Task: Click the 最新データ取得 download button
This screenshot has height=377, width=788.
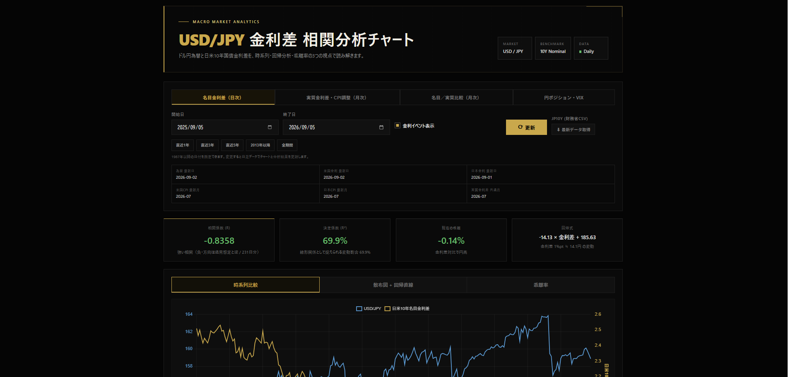Action: [573, 130]
